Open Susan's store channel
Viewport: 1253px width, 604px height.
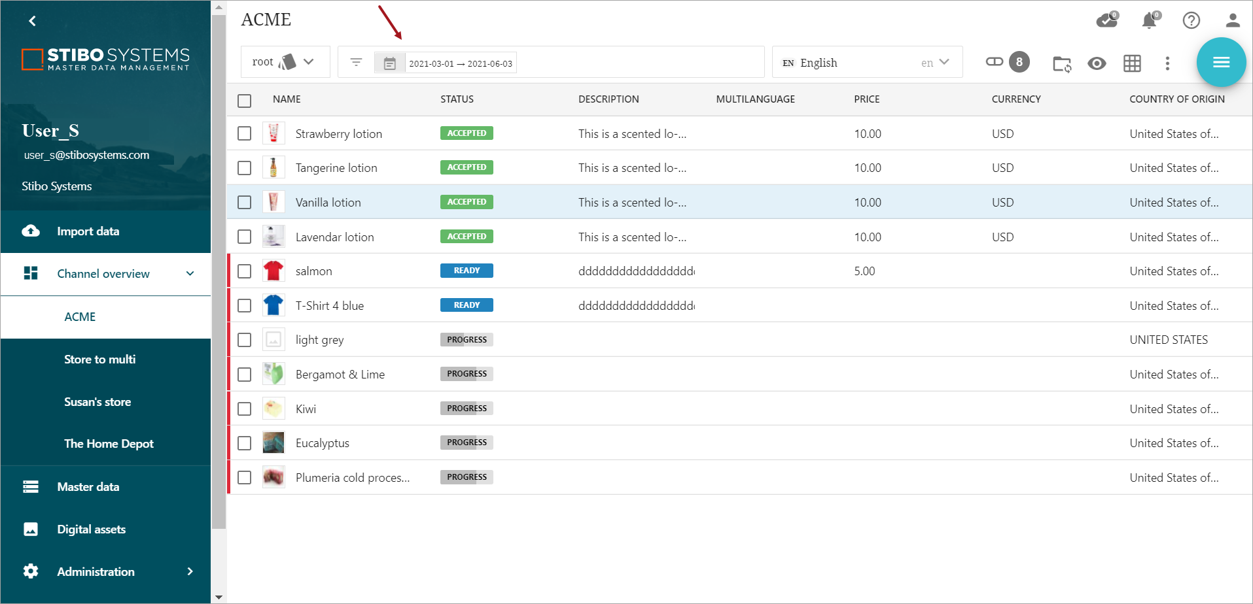97,402
